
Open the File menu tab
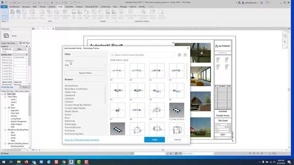point(4,6)
